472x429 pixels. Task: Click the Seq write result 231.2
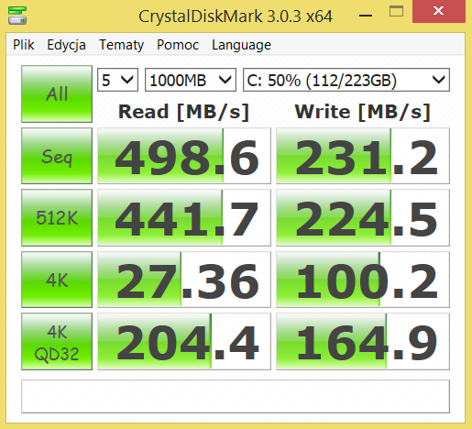click(x=363, y=156)
